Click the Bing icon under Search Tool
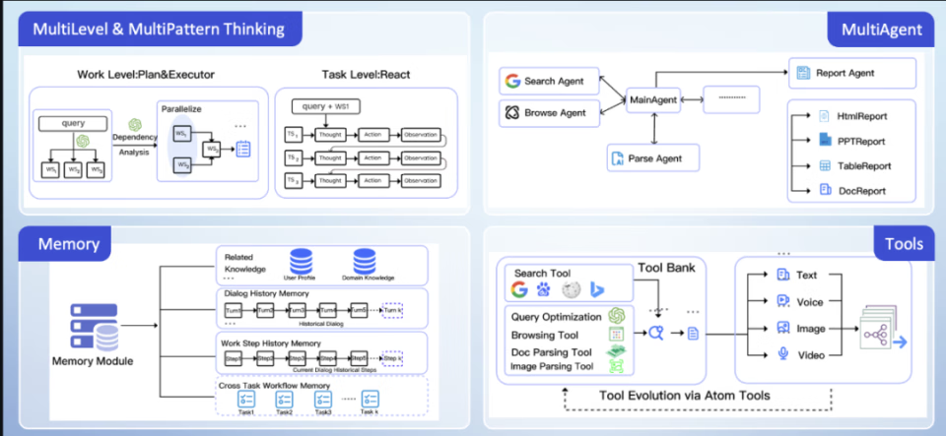 597,289
